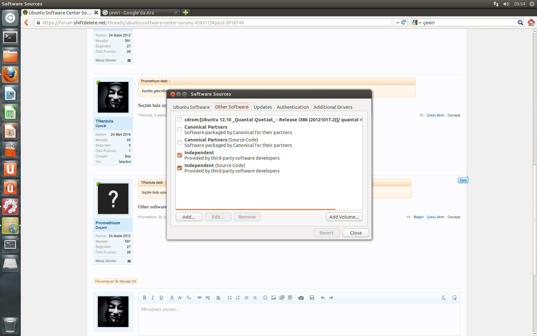
Task: Open Ubuntu Software Center from the launcher
Action: click(x=10, y=150)
